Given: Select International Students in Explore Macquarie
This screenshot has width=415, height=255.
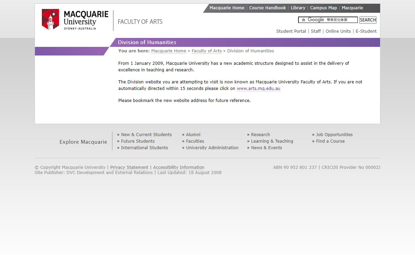Looking at the screenshot, I should [x=144, y=148].
